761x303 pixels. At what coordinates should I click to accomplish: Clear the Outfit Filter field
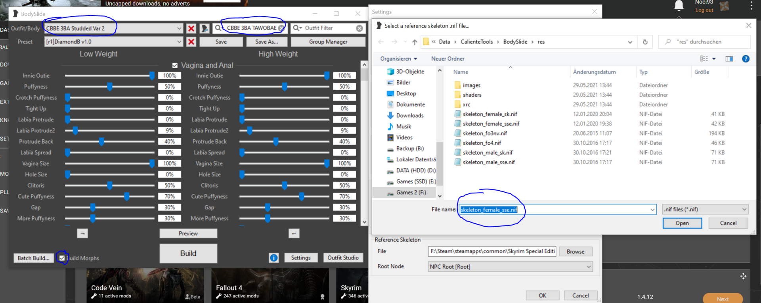click(x=359, y=28)
